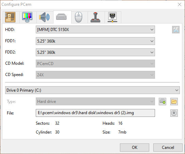Screen dimensions: 185x154
Task: Open the motherboard (Machine) settings tab
Action: (10, 17)
